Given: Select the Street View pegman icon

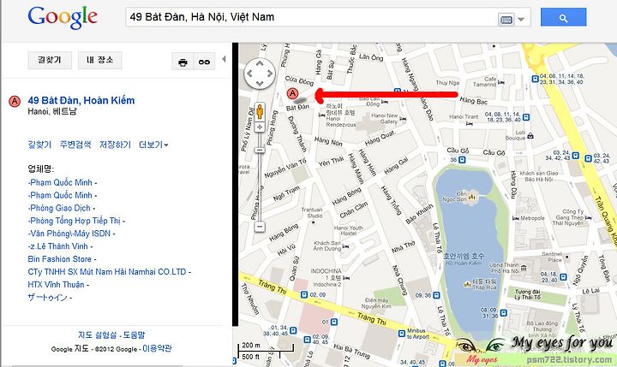Looking at the screenshot, I should (x=260, y=111).
